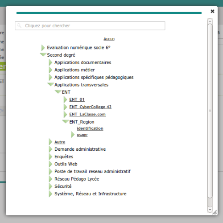Collapse the Second degré tree node
Viewport: 223px width, 223px height.
click(43, 54)
